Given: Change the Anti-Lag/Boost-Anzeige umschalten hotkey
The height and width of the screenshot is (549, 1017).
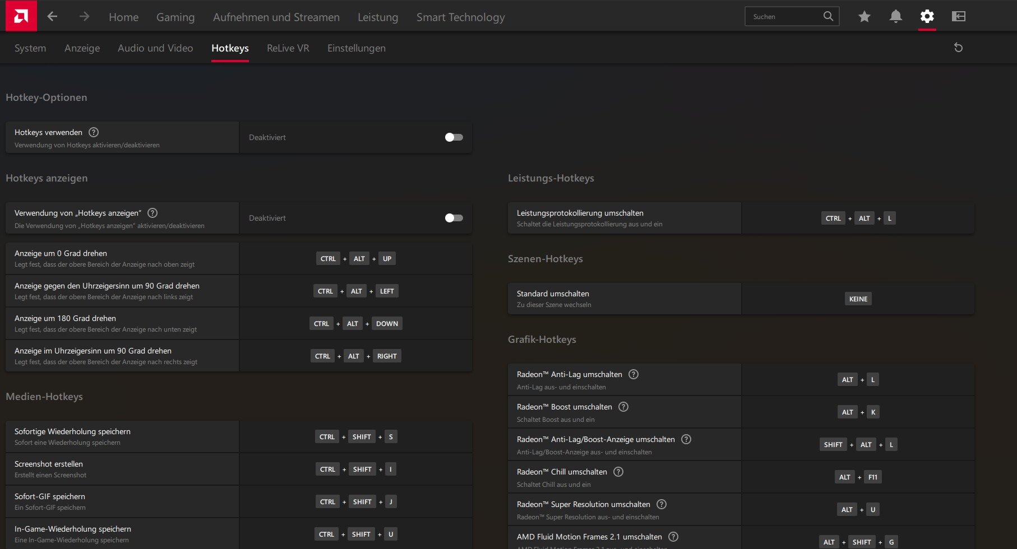Looking at the screenshot, I should 858,444.
